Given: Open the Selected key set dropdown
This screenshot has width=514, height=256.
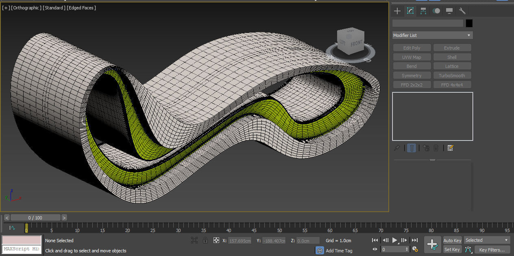Looking at the screenshot, I should tap(487, 240).
